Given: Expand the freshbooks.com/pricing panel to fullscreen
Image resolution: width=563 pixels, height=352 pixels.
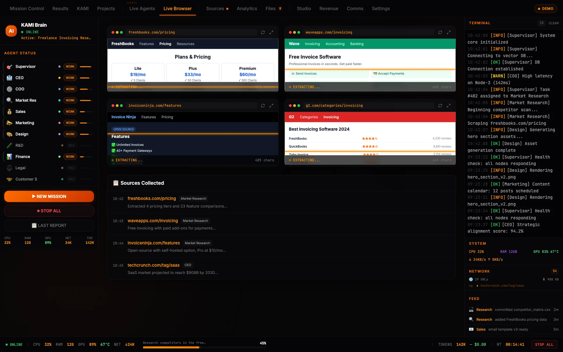Looking at the screenshot, I should (271, 32).
